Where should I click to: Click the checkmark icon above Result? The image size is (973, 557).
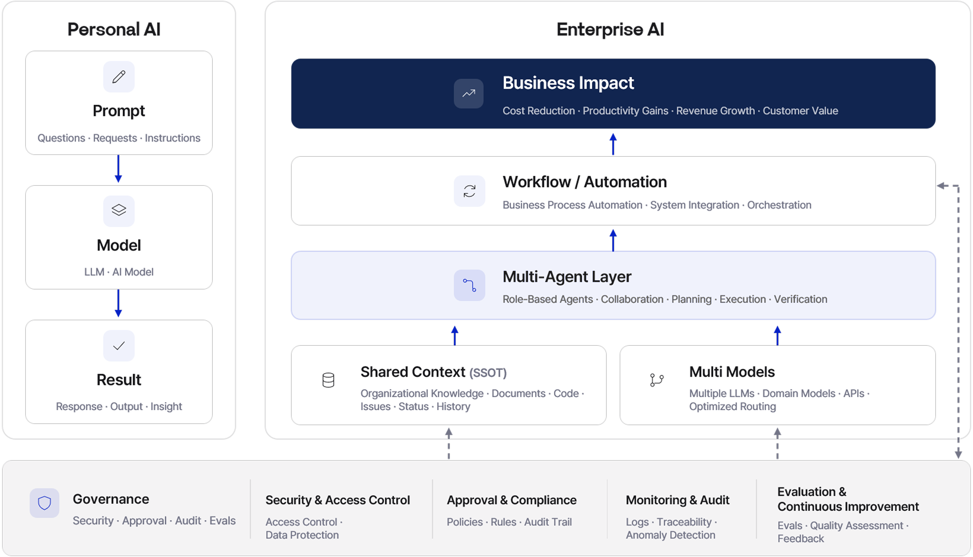(119, 345)
